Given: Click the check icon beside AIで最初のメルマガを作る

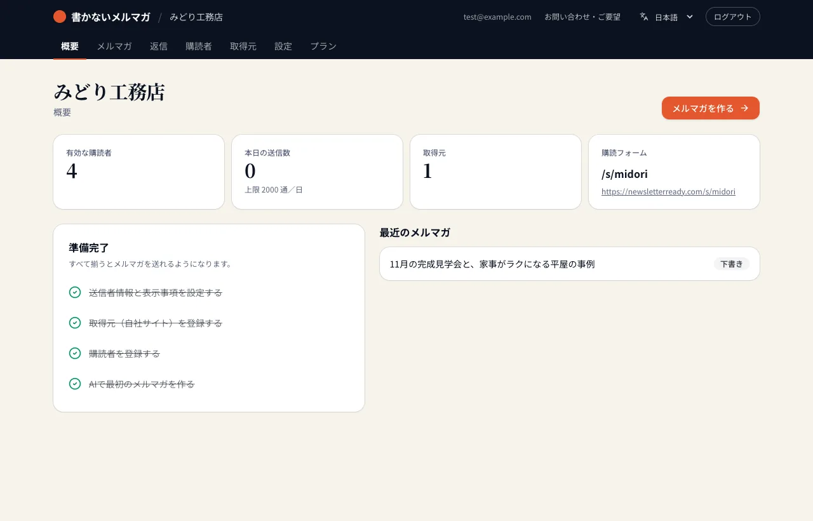Looking at the screenshot, I should coord(75,384).
